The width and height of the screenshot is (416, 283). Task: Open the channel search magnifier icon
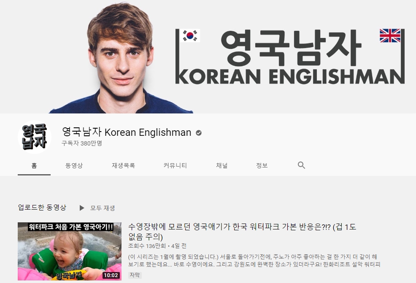coord(301,165)
